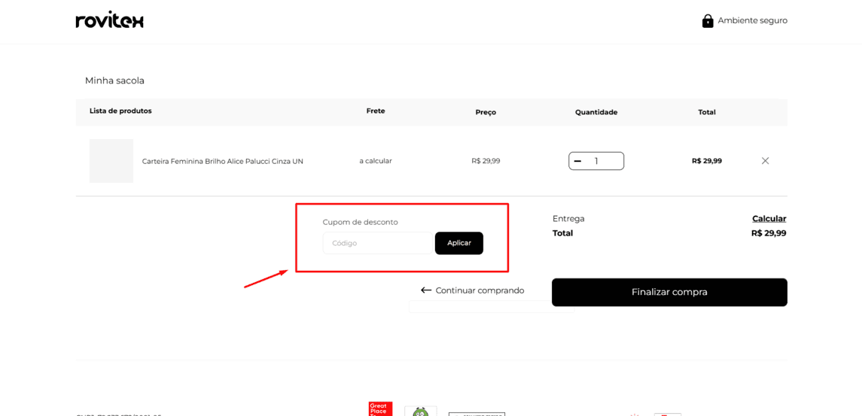
Task: Open product Carteira Feminina Brilho Alice Palucci Cinza UN
Action: coord(223,162)
